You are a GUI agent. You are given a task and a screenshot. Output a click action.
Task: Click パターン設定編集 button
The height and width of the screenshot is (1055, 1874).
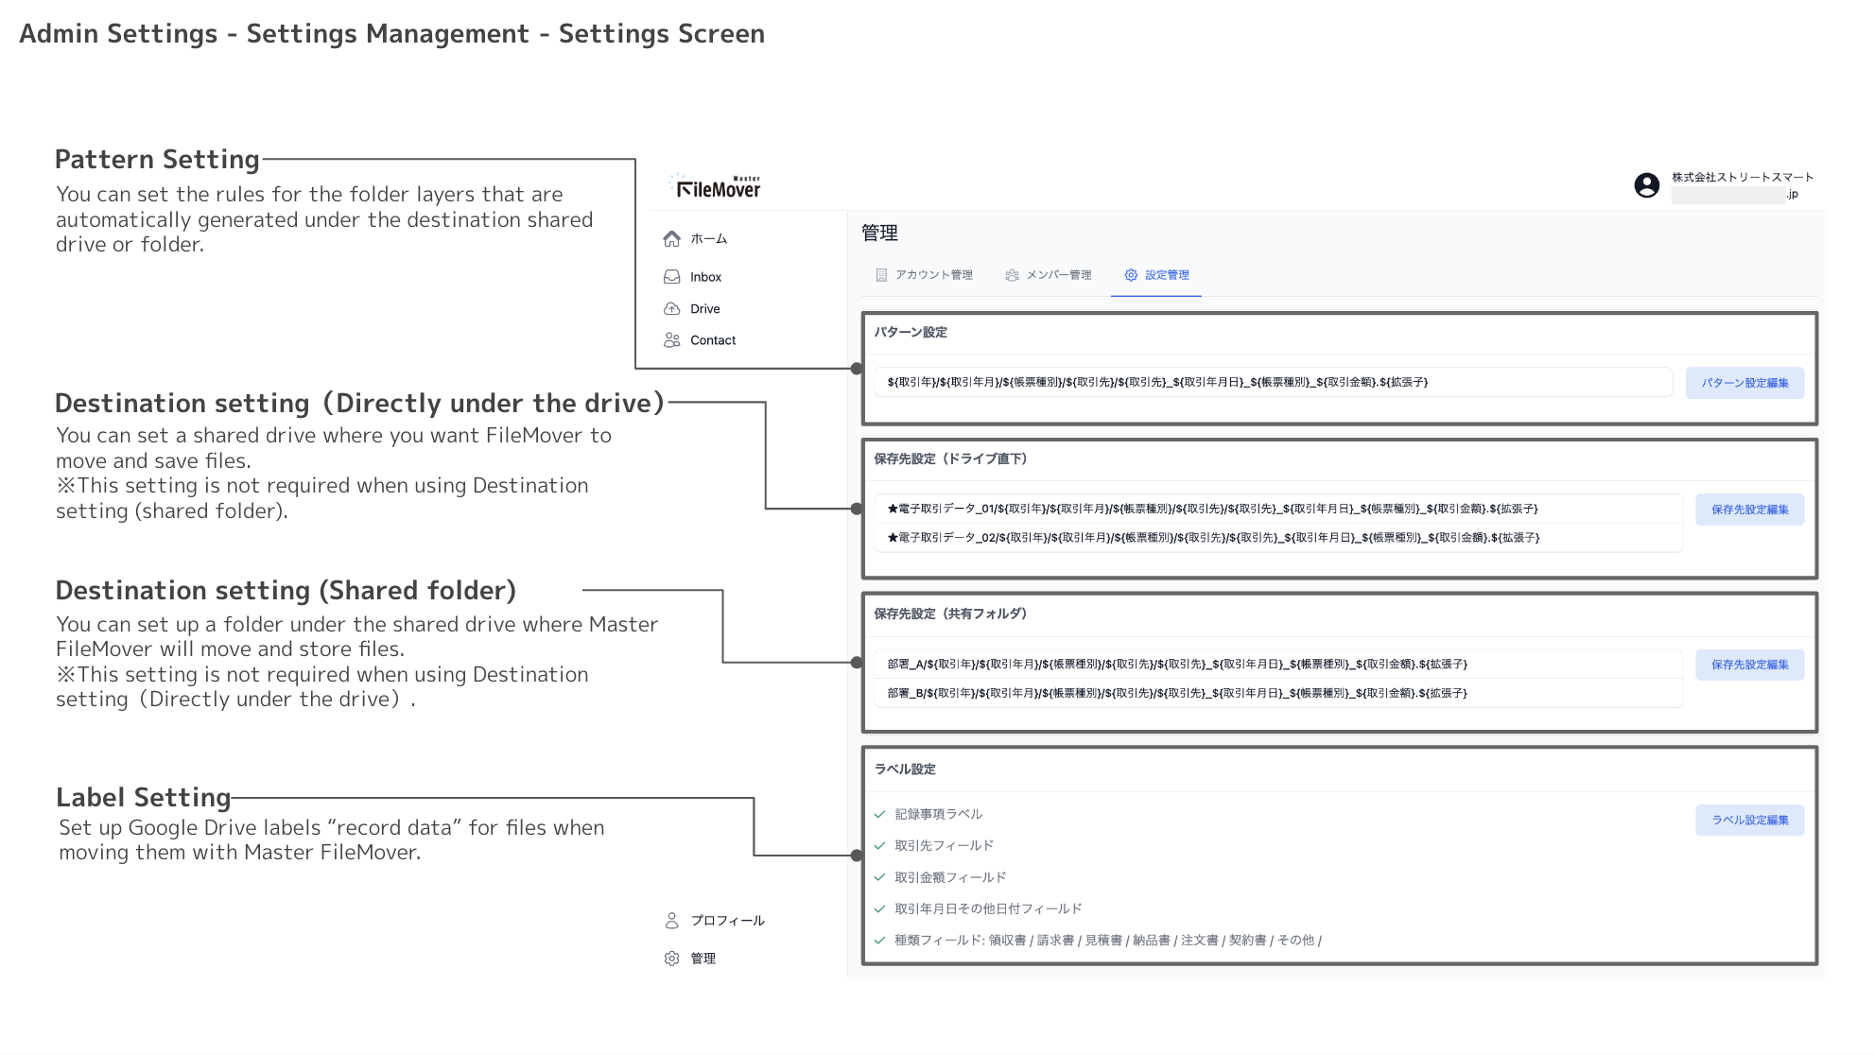[x=1744, y=383]
